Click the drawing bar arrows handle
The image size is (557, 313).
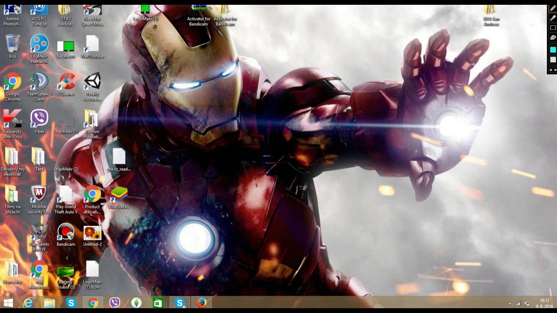tap(553, 70)
